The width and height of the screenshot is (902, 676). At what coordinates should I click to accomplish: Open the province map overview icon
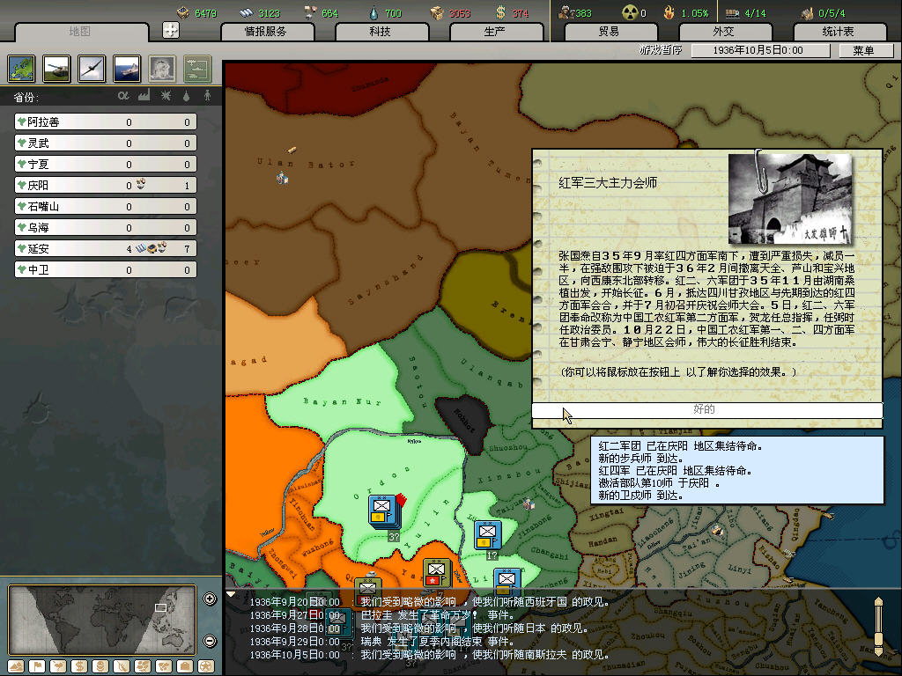pyautogui.click(x=21, y=69)
